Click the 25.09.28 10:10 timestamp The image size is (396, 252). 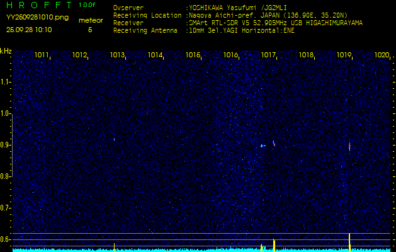point(29,29)
